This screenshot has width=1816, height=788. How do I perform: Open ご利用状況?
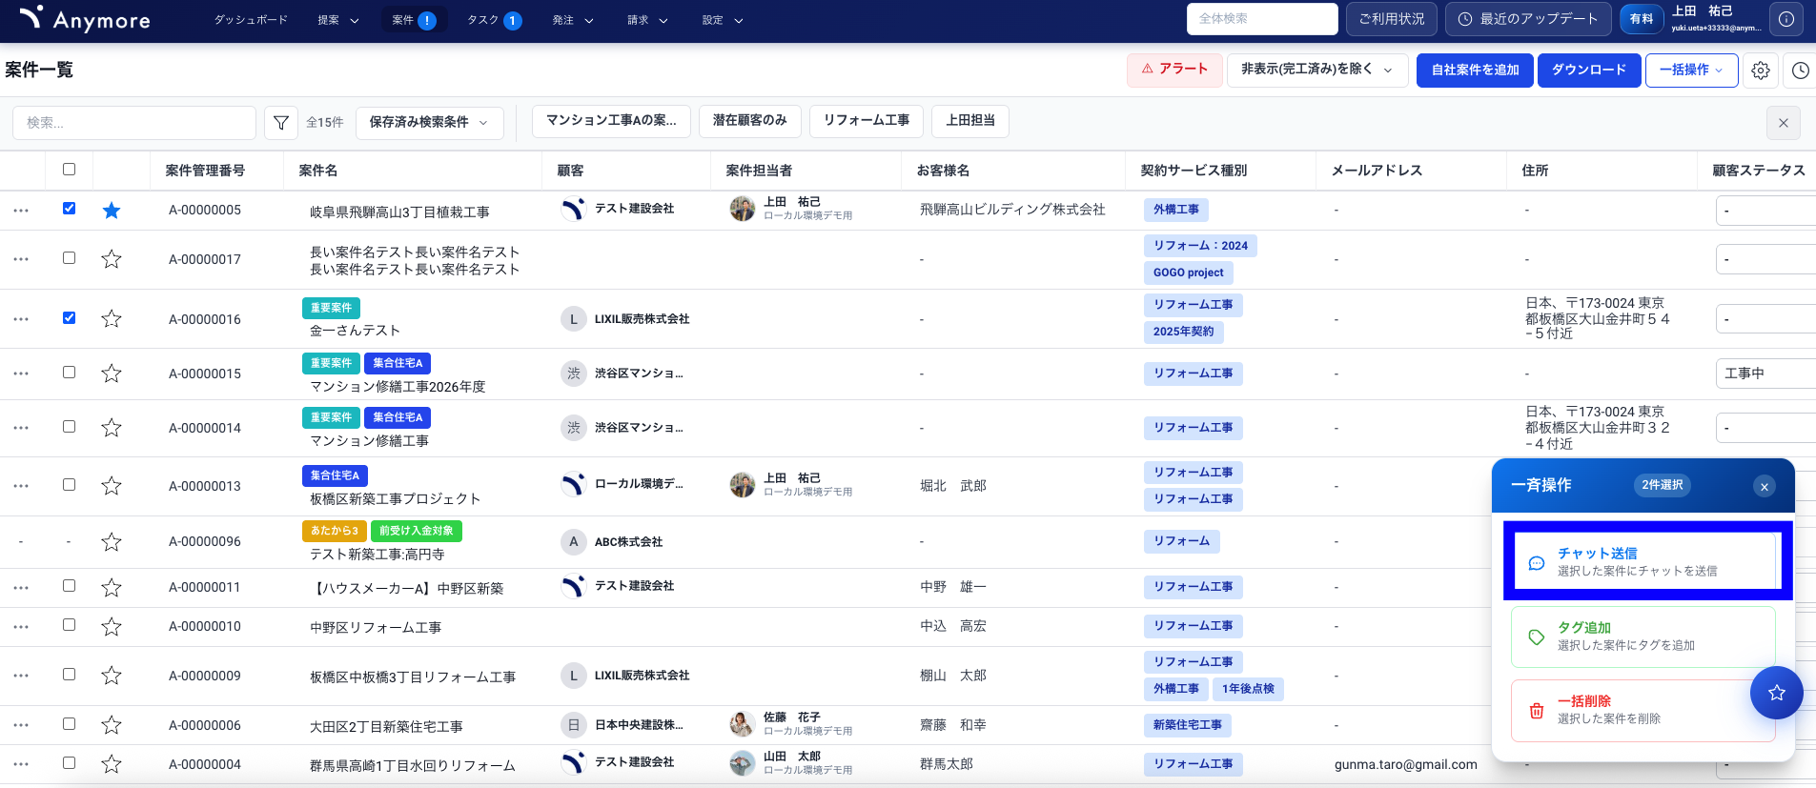coord(1391,19)
